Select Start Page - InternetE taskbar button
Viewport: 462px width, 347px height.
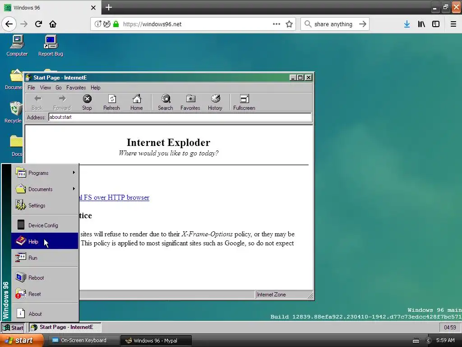65,327
